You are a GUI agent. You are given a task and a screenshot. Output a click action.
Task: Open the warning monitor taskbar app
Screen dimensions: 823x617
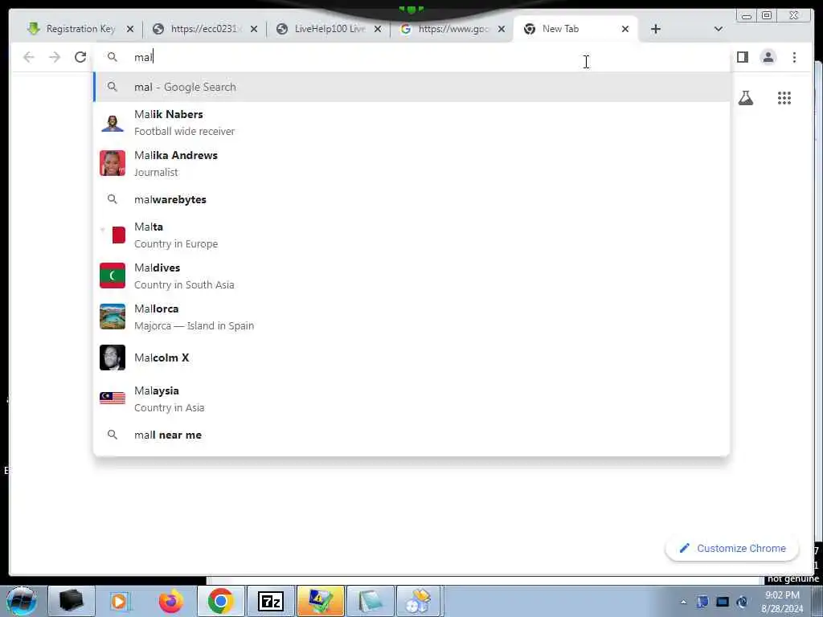tap(320, 601)
